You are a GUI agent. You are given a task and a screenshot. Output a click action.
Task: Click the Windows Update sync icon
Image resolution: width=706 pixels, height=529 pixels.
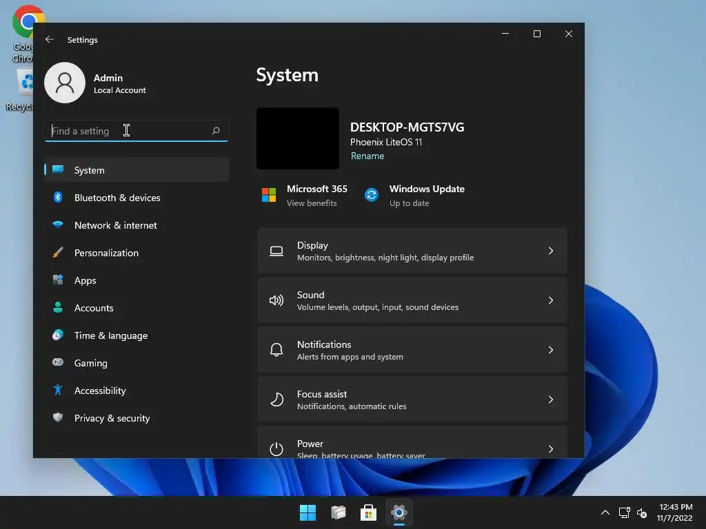372,195
